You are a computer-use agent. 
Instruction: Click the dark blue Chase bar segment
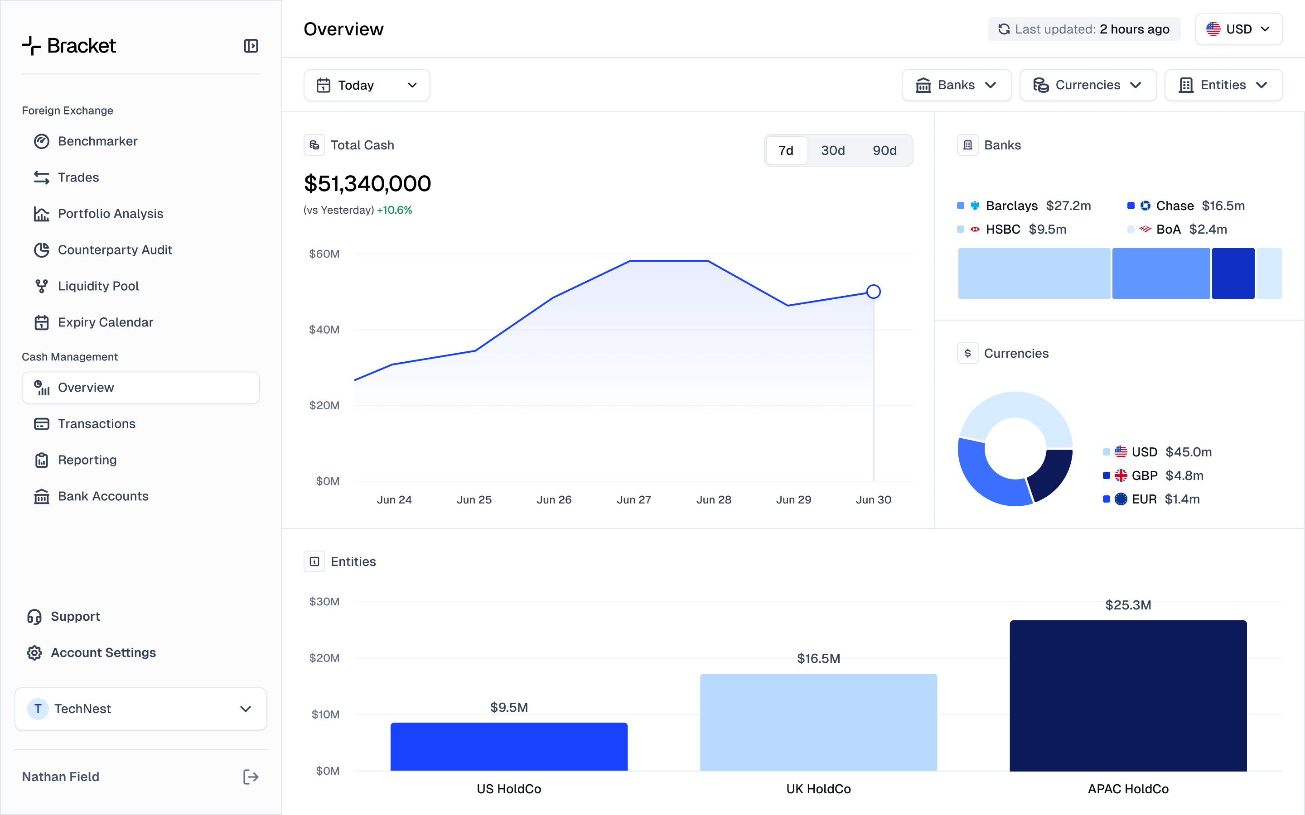(1233, 273)
